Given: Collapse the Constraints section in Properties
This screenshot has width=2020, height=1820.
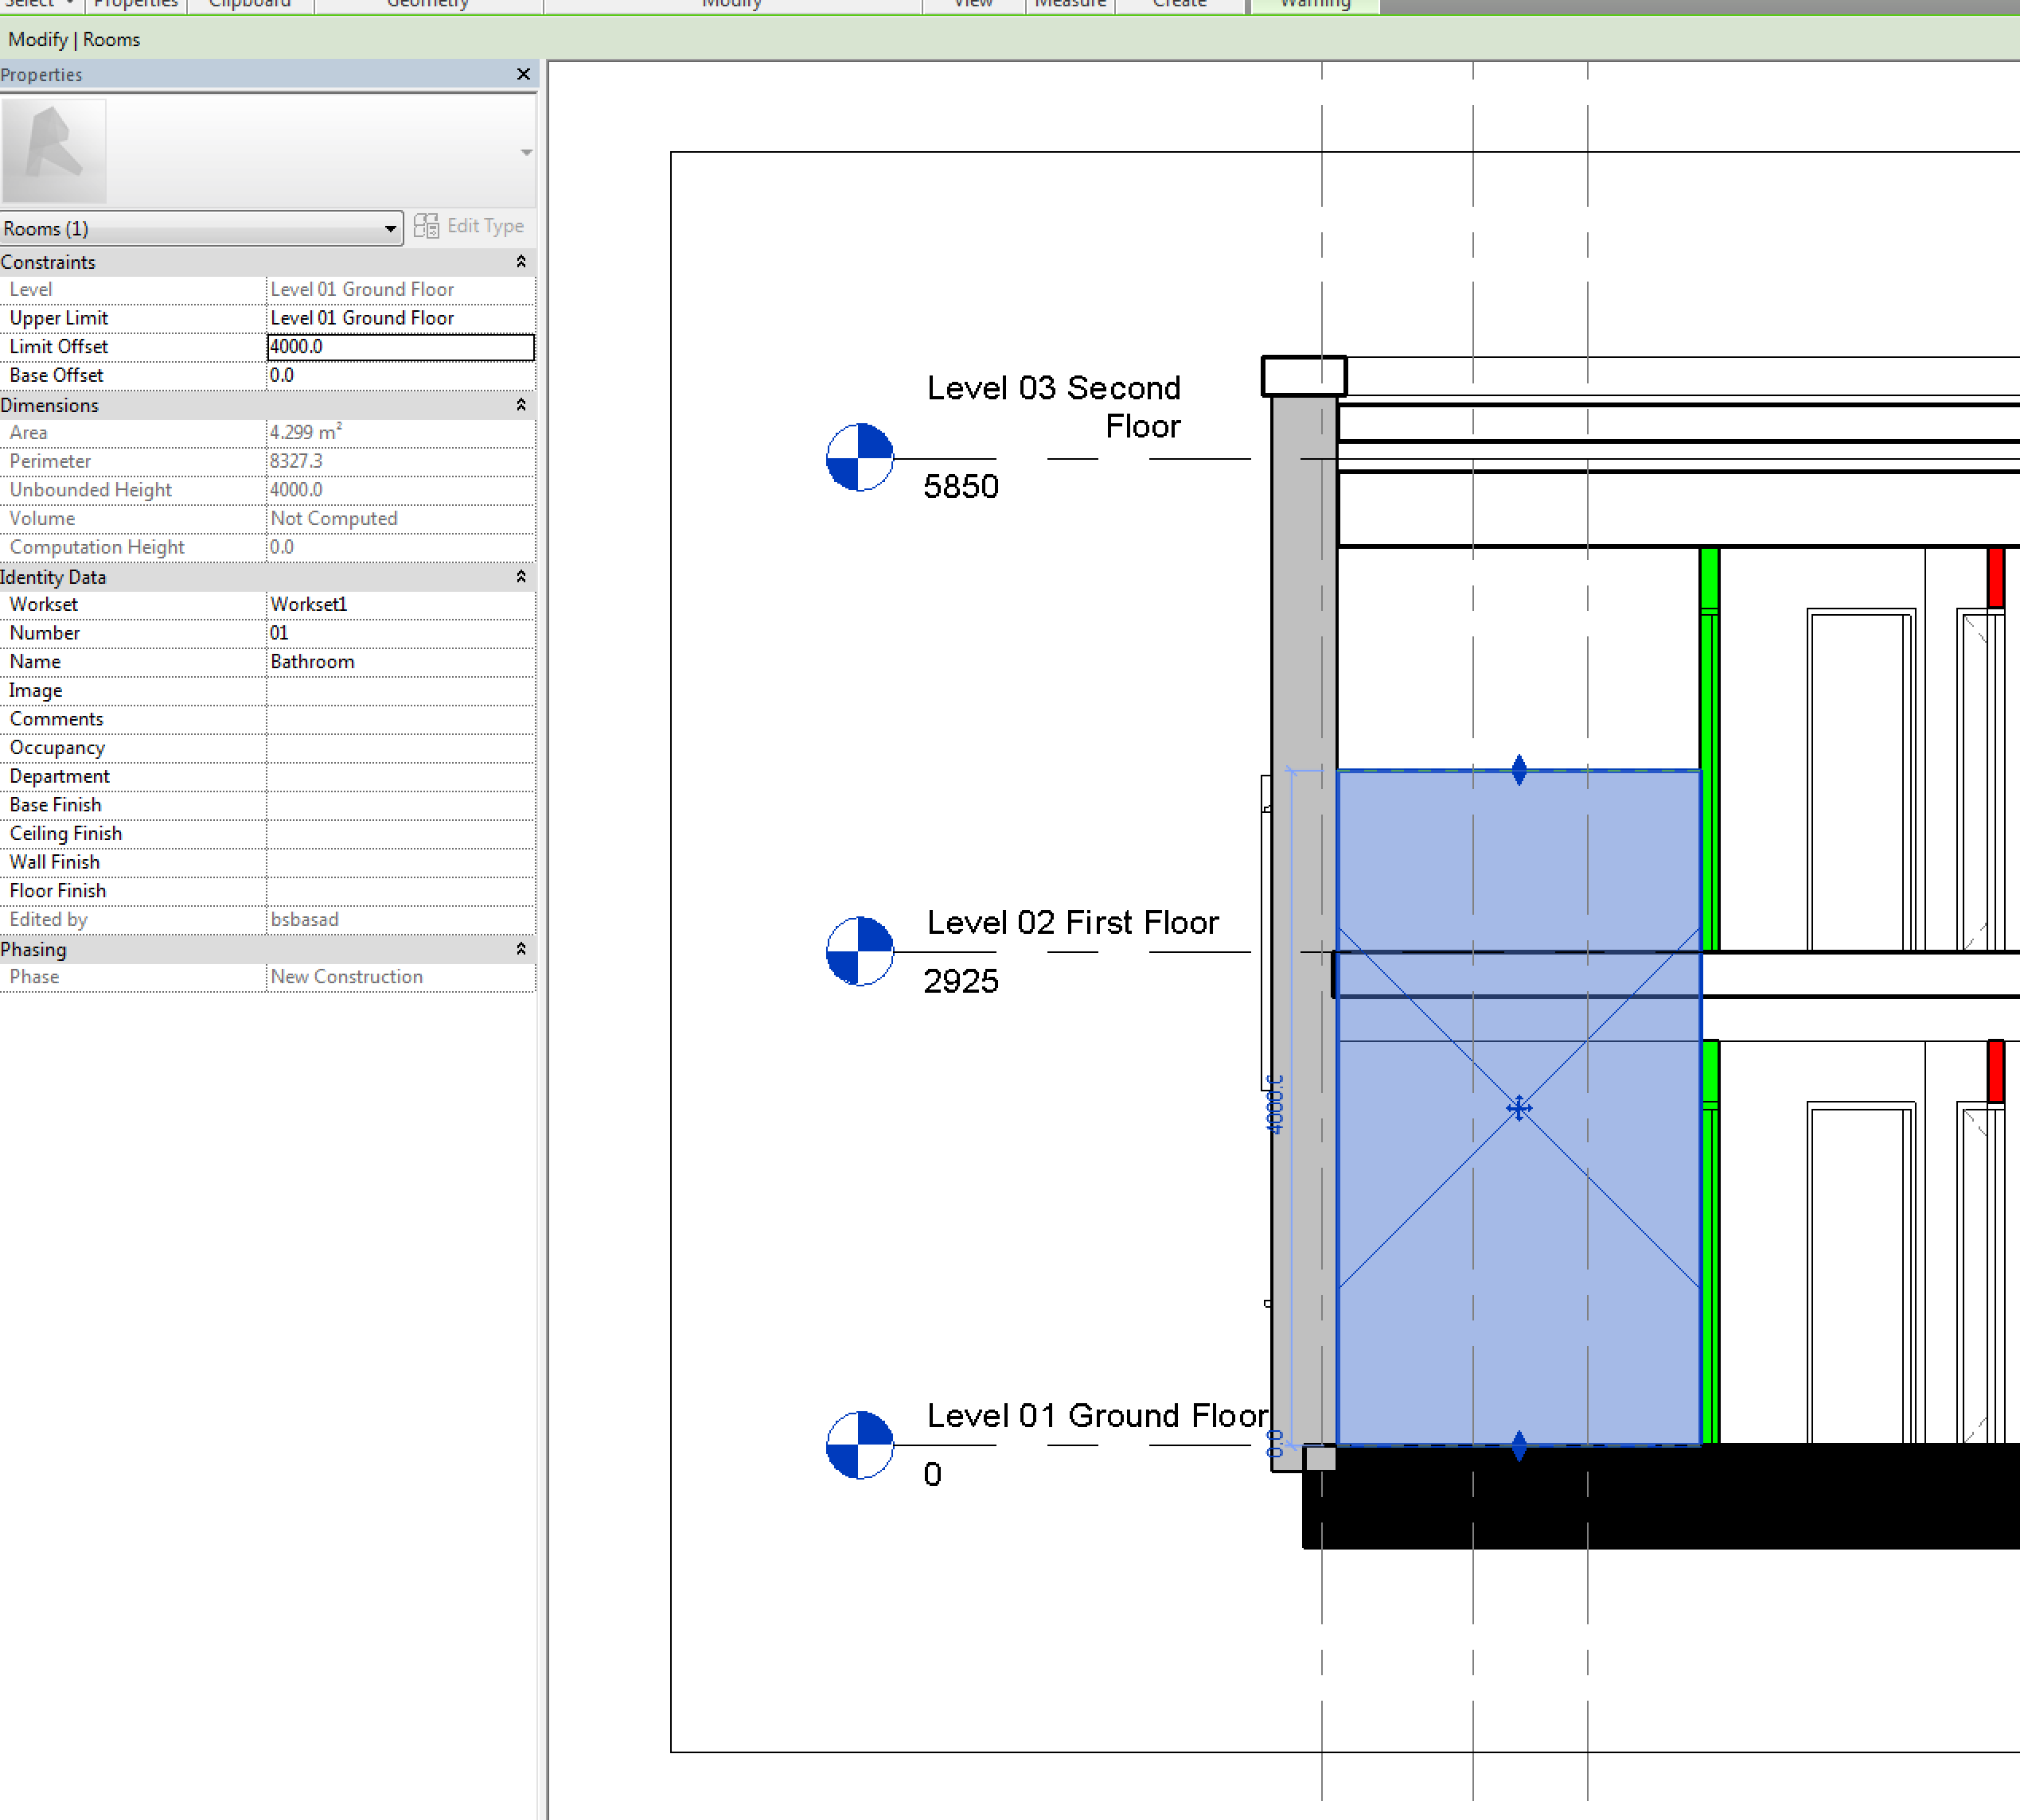Looking at the screenshot, I should click(x=521, y=262).
